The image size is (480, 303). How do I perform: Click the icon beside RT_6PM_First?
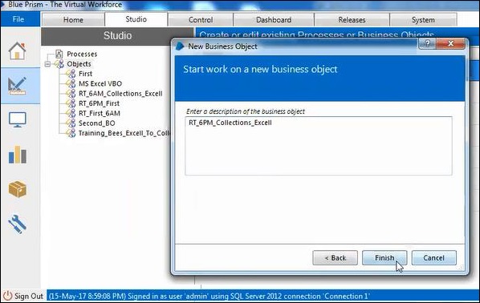(x=71, y=103)
